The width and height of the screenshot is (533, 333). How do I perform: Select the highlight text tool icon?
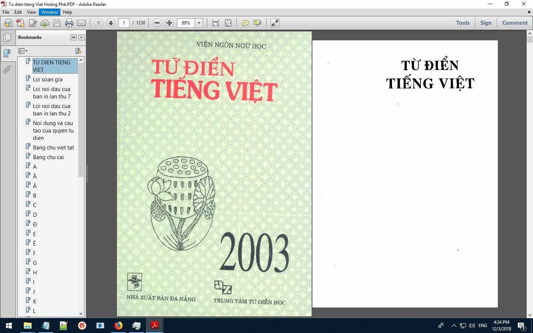click(257, 23)
